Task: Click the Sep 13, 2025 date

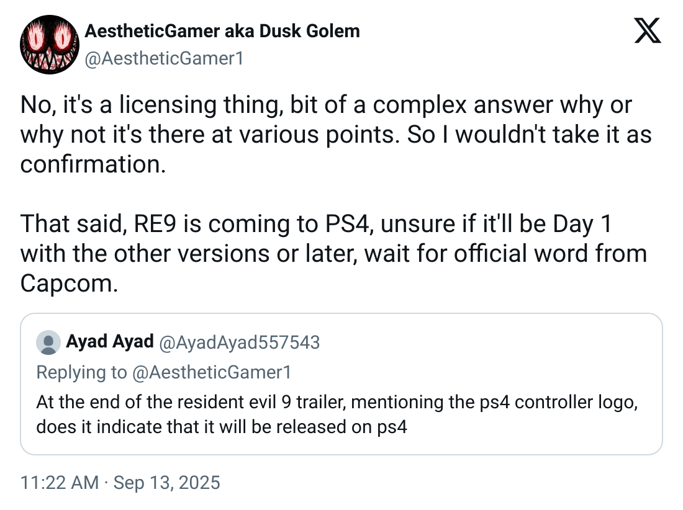Action: 166,483
